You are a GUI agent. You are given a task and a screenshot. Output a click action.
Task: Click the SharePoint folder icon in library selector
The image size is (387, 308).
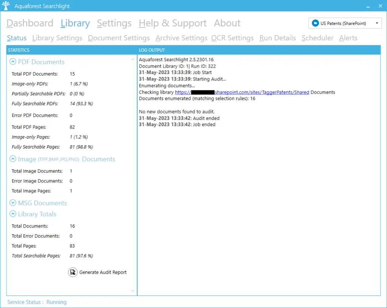pyautogui.click(x=315, y=23)
